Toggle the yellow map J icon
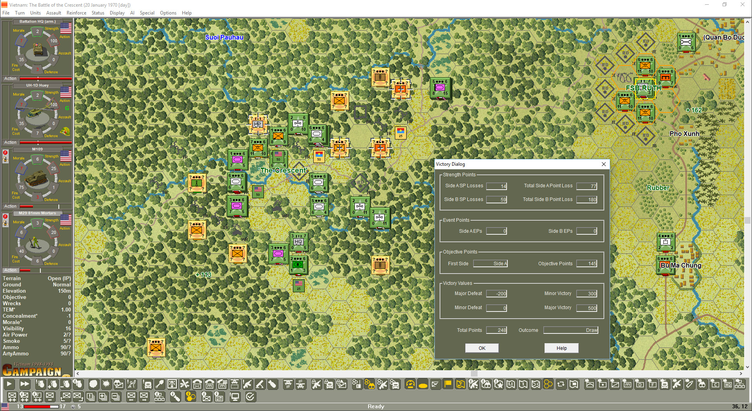This screenshot has width=752, height=411. point(460,384)
